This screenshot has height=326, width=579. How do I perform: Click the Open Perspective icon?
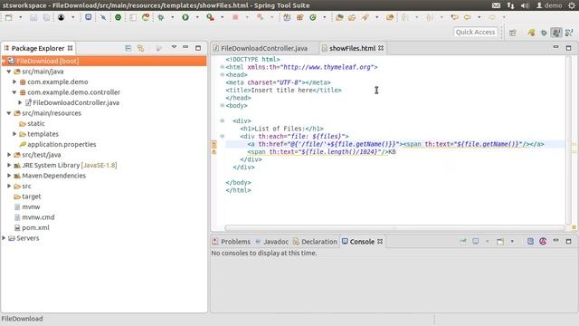513,33
